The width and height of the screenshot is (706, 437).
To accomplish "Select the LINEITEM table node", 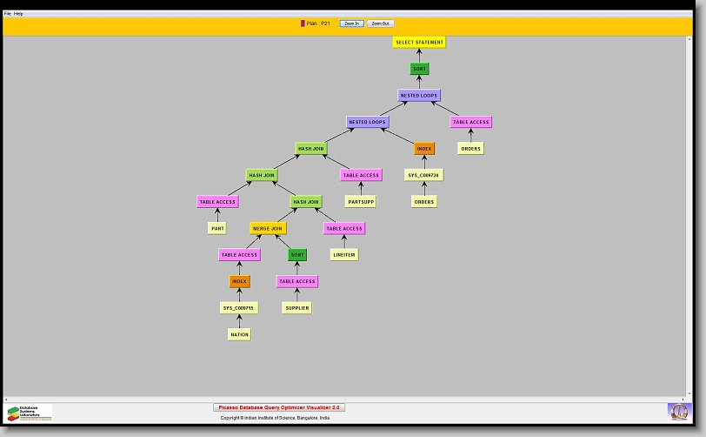I will click(343, 255).
